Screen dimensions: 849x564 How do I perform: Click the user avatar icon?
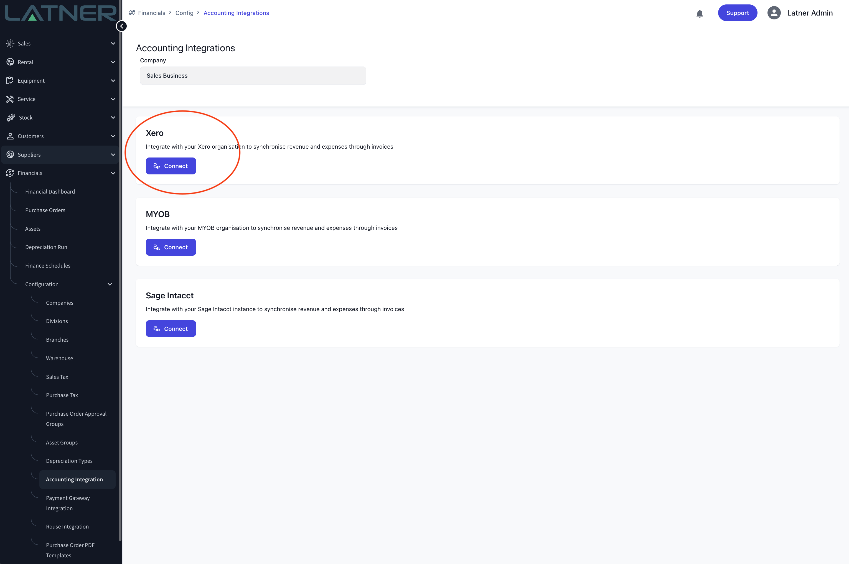coord(774,13)
